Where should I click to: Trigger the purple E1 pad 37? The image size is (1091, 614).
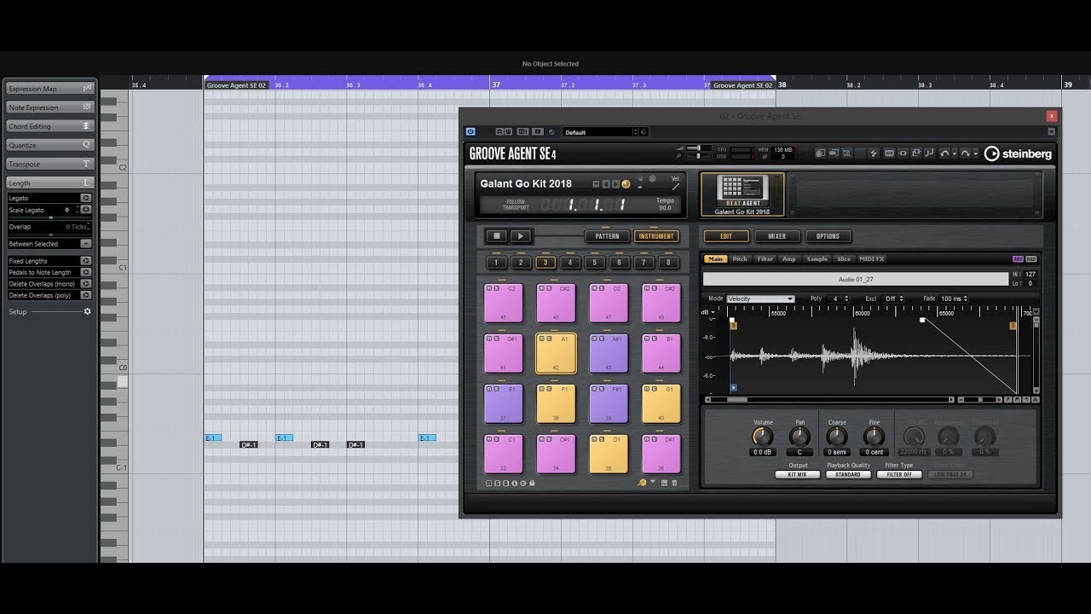pyautogui.click(x=504, y=403)
